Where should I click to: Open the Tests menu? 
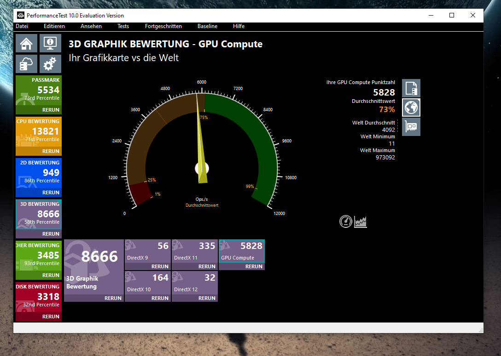(x=123, y=26)
